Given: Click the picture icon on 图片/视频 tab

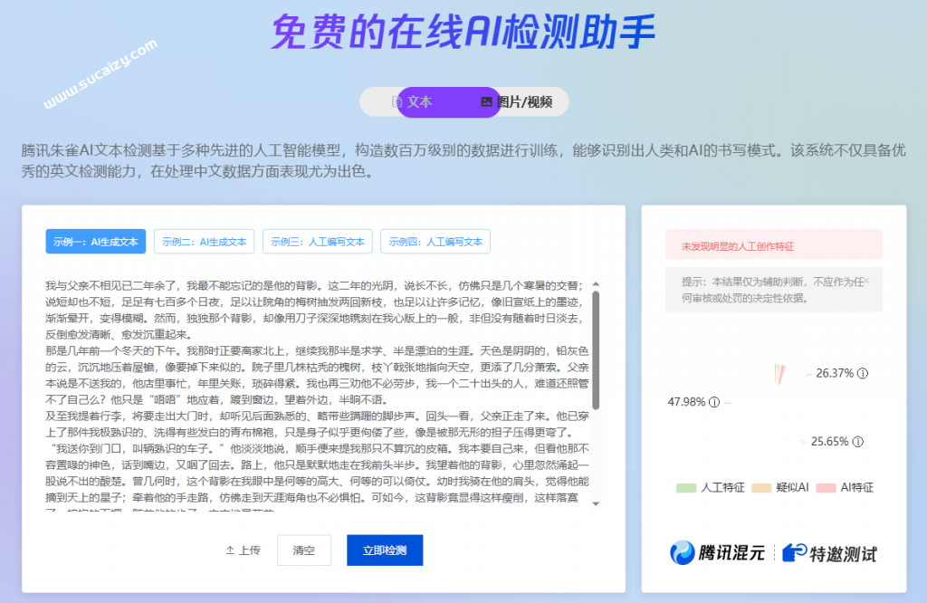Looking at the screenshot, I should point(486,102).
